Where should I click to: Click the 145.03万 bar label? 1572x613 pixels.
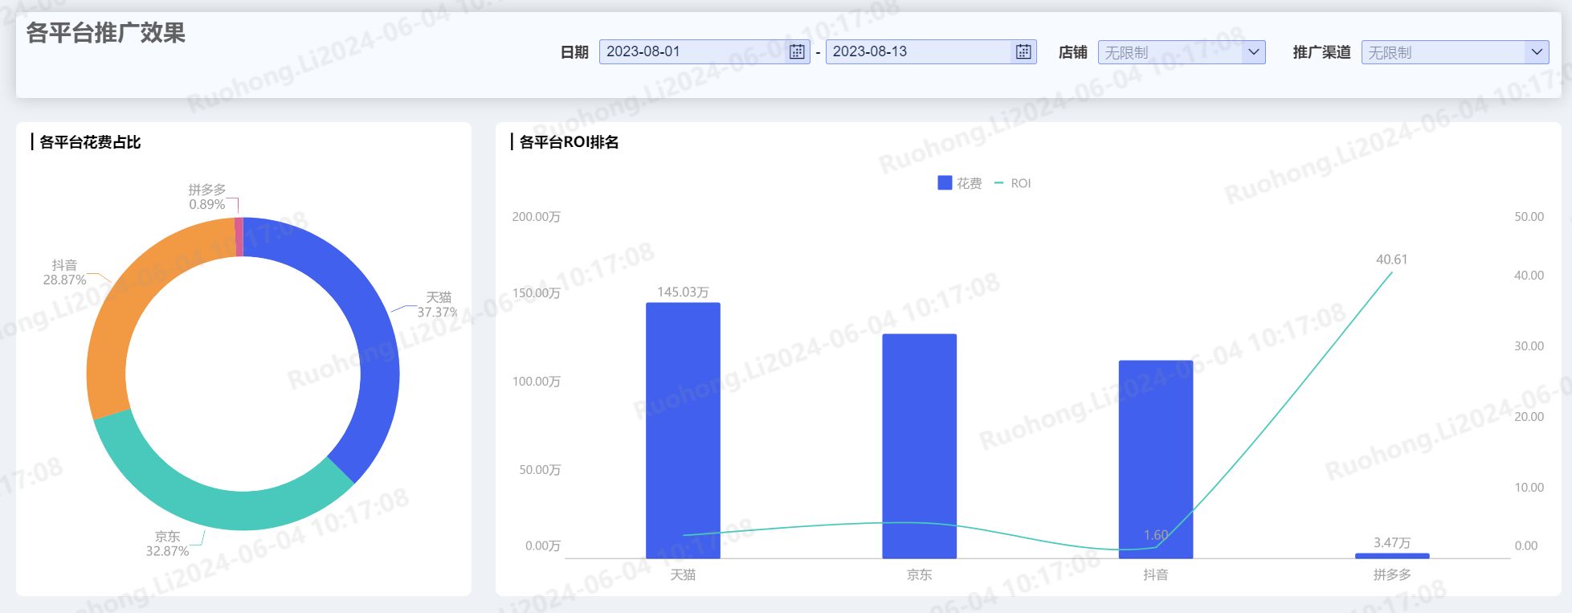pyautogui.click(x=683, y=292)
